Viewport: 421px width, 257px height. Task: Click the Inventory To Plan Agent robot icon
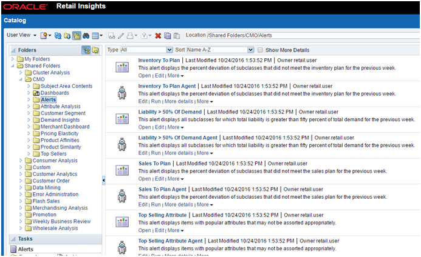tap(122, 93)
